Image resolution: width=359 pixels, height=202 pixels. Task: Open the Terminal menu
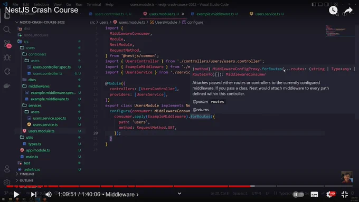[94, 4]
